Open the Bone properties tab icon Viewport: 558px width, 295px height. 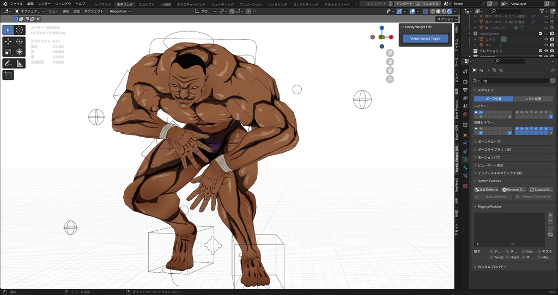click(465, 168)
